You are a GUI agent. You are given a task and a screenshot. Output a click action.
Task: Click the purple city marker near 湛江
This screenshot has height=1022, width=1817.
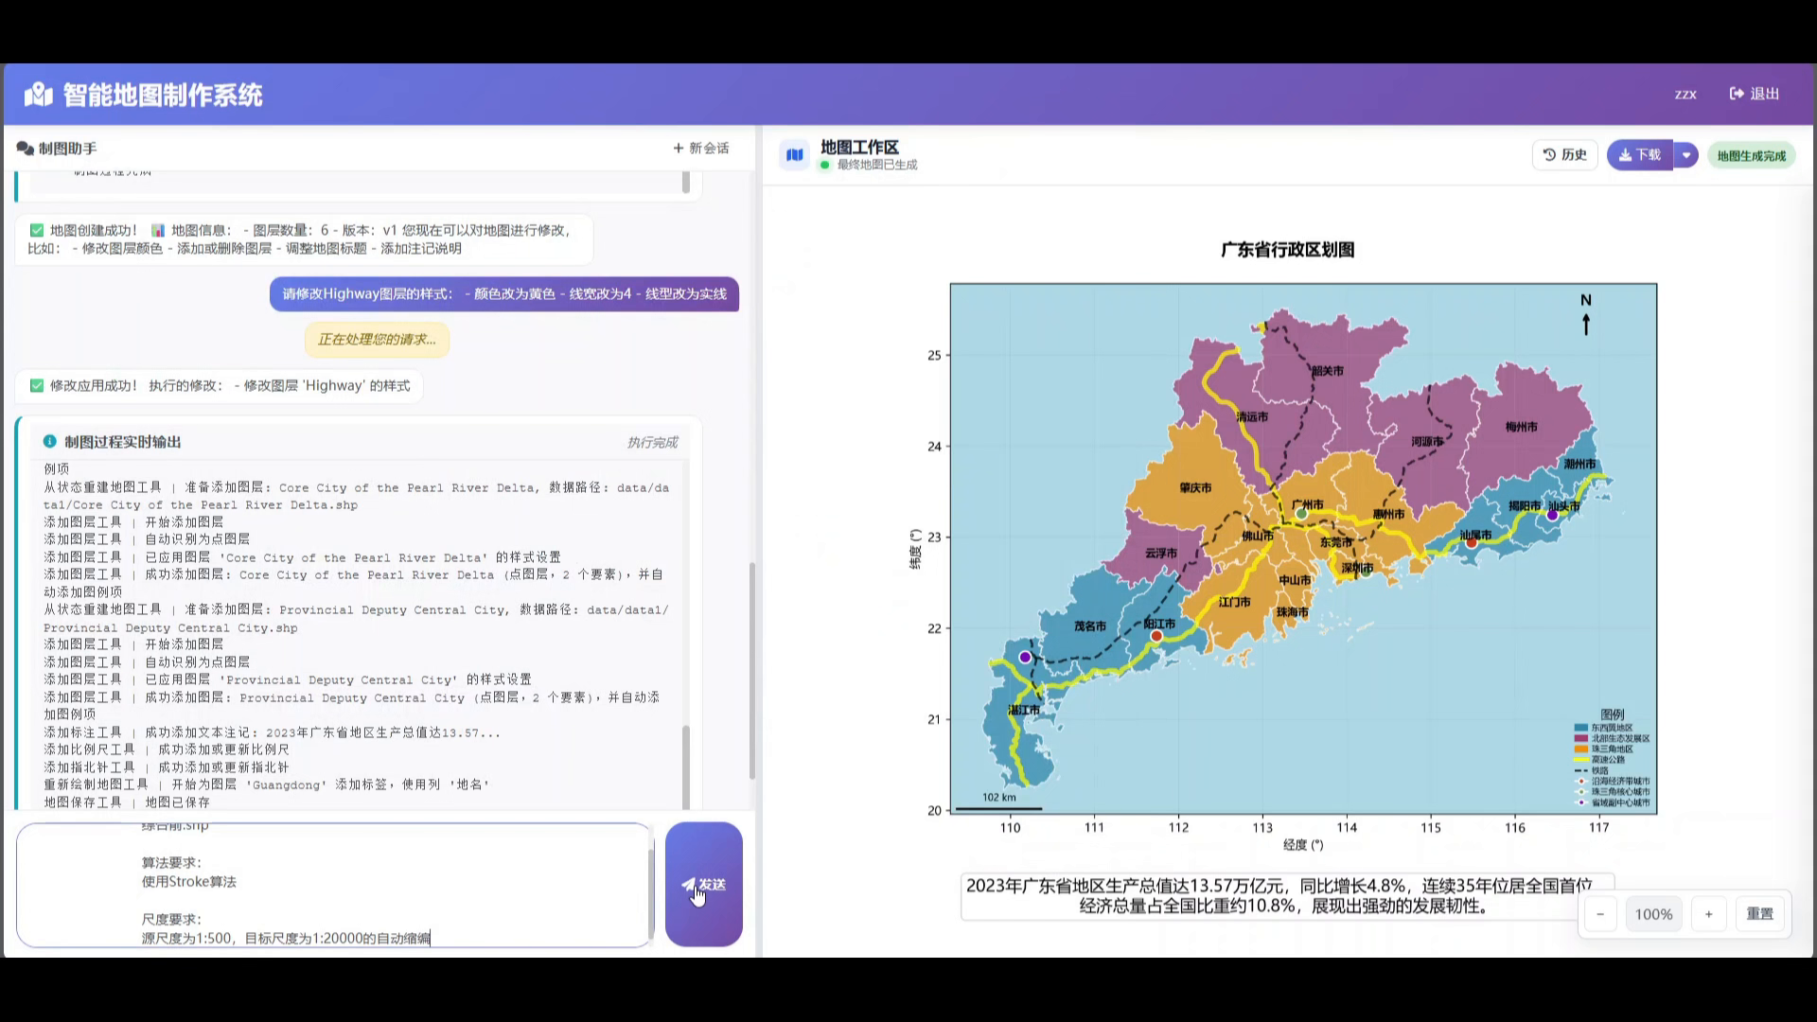point(1025,657)
